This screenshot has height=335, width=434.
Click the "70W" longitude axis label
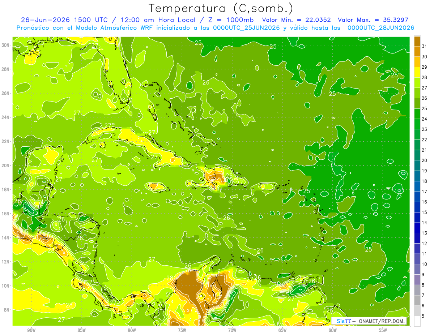(x=232, y=330)
